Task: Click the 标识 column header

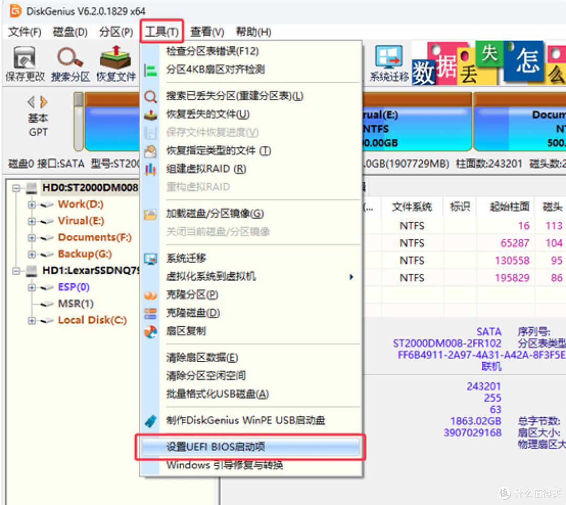Action: pos(460,207)
